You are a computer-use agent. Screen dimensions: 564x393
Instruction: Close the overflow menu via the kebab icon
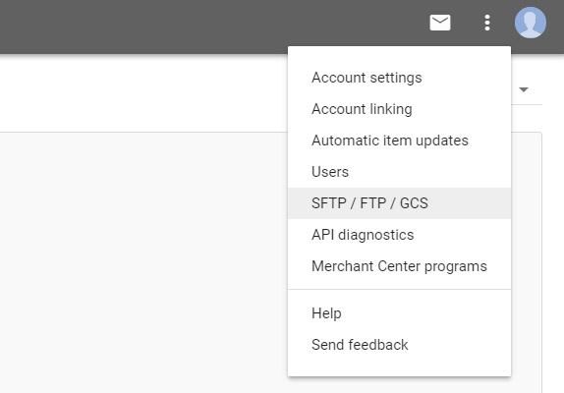click(x=487, y=23)
